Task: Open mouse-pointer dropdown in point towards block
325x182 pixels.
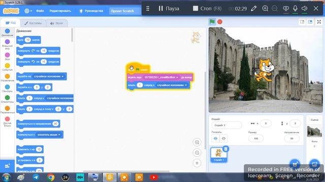Action: (49, 135)
